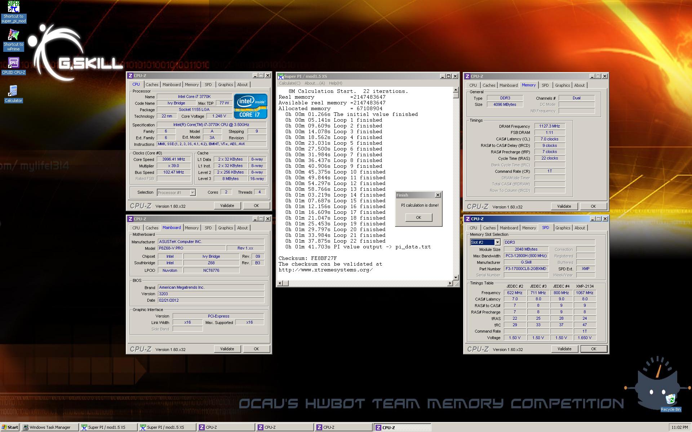Click the processor name Intel Core i7 3770K
Image resolution: width=692 pixels, height=432 pixels.
click(194, 96)
